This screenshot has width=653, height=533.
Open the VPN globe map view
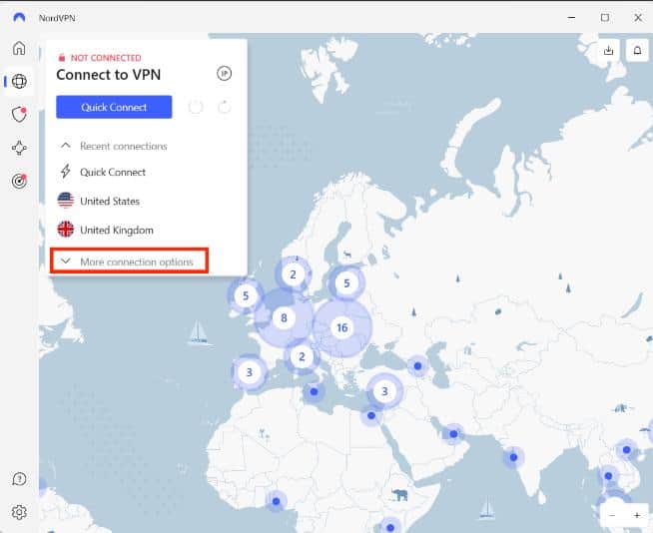(19, 81)
